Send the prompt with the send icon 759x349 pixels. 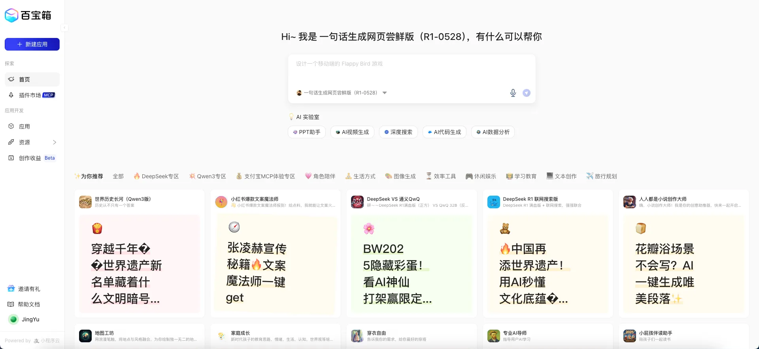point(527,93)
